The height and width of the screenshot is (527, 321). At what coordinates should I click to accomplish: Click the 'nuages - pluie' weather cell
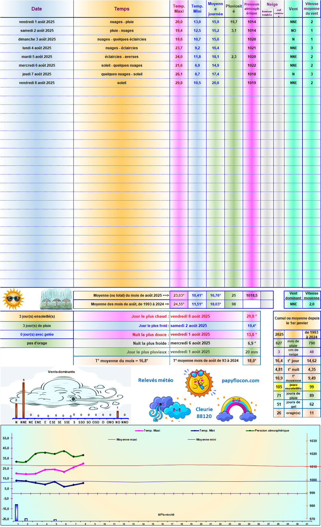[122, 22]
